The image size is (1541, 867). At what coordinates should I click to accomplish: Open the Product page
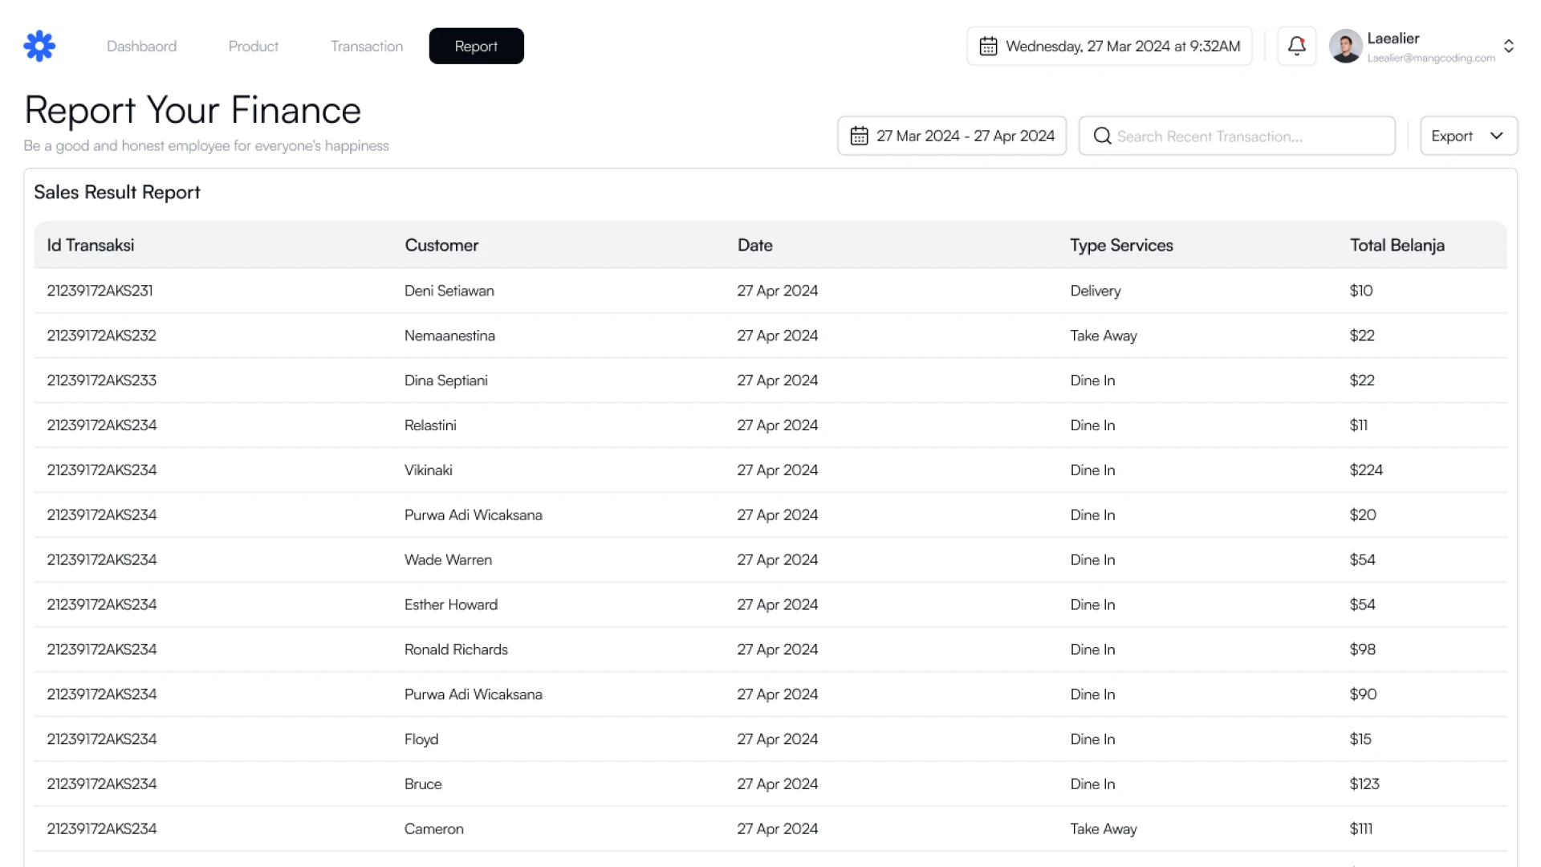(x=253, y=46)
